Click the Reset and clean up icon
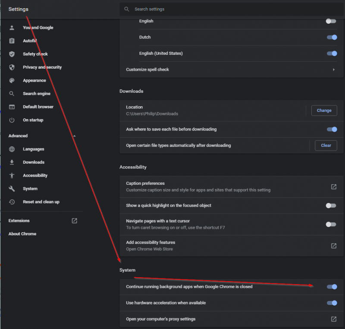 (x=12, y=202)
